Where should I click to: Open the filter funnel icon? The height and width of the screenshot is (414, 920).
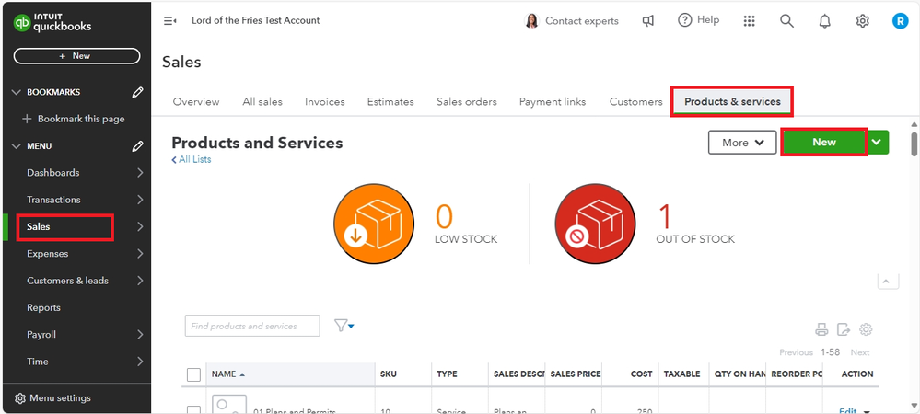(344, 326)
